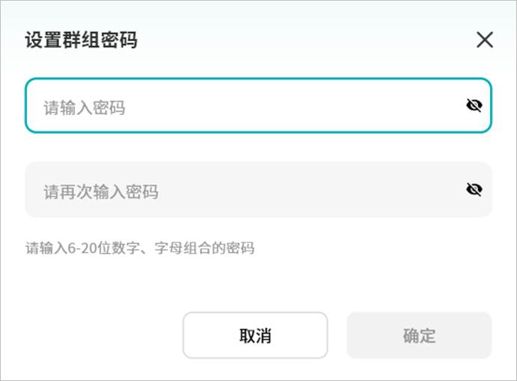
Task: Select the gray re-enter password box
Action: click(x=239, y=190)
